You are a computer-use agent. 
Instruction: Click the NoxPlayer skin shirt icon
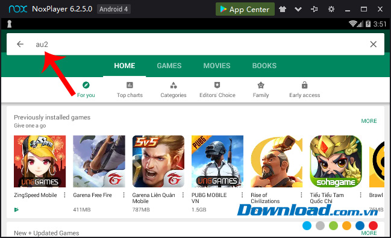pos(283,9)
